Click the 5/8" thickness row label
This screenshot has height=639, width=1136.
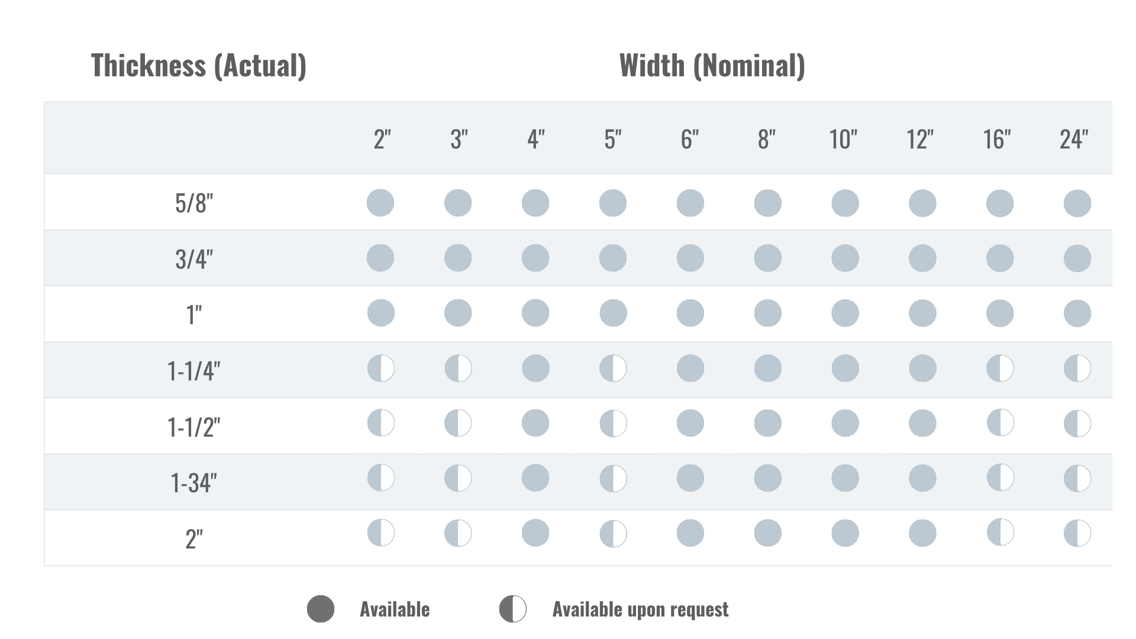[194, 203]
